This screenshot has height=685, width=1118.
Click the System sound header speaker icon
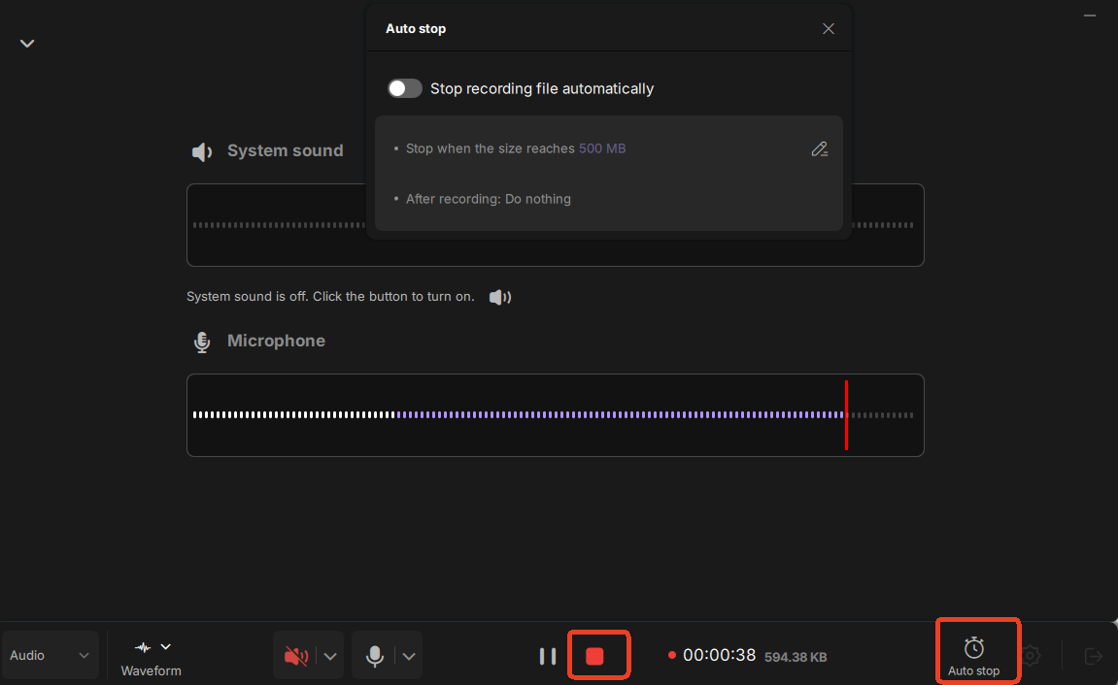tap(202, 151)
